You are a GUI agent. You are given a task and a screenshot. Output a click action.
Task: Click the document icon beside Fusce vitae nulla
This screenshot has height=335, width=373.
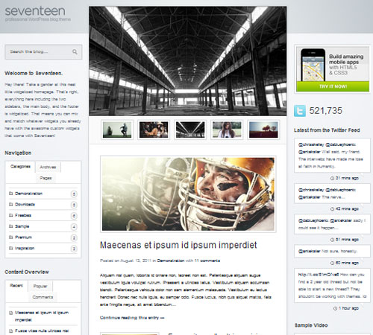[11, 331]
